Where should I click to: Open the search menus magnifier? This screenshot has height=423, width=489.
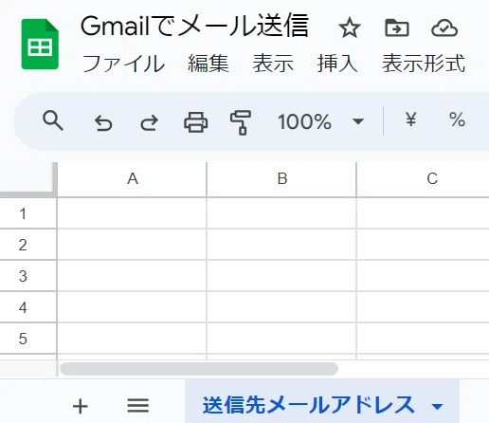click(x=53, y=121)
